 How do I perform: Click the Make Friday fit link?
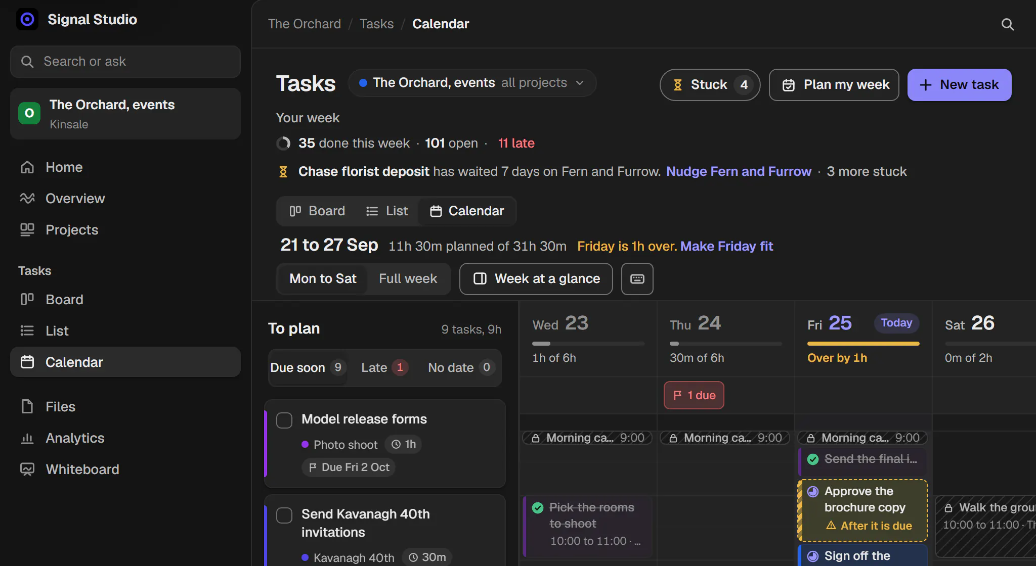tap(726, 246)
